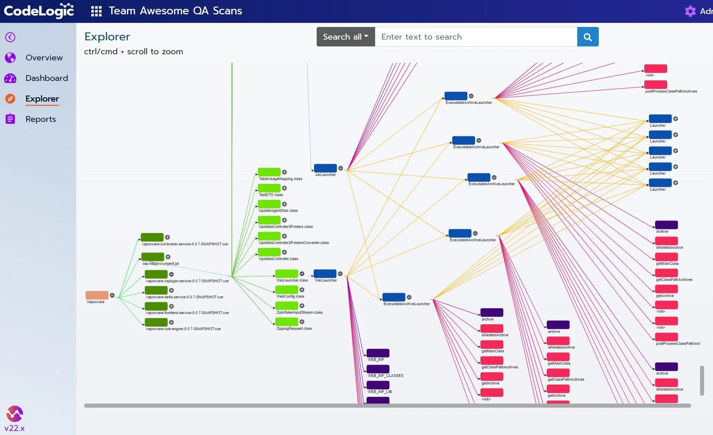Open the Search all dropdown

pyautogui.click(x=346, y=37)
